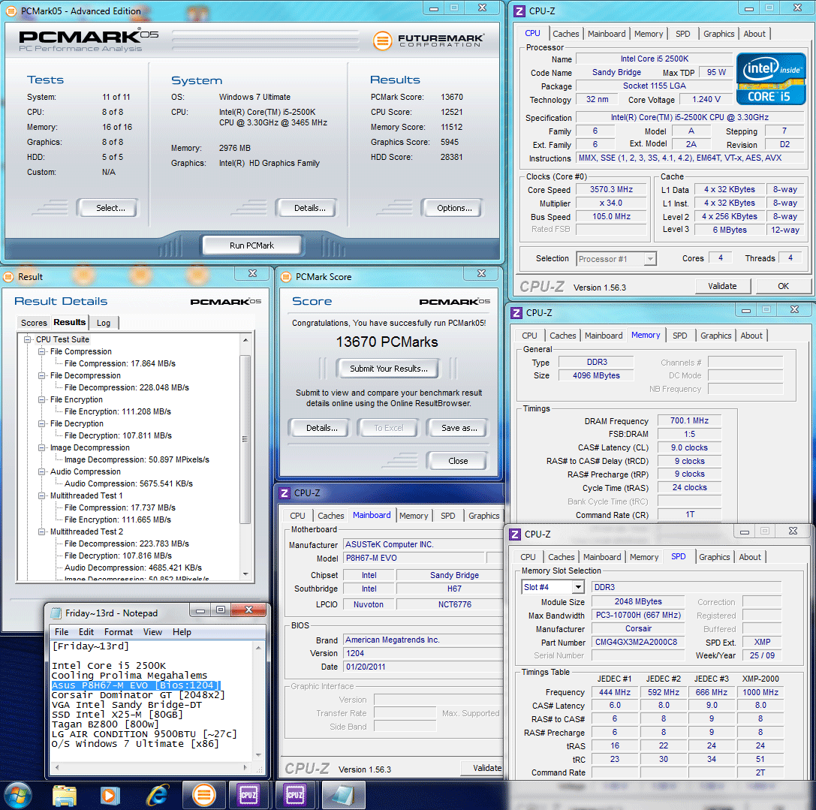Click Intel Core i5 logo in CPU-Z
The width and height of the screenshot is (816, 810).
coord(771,79)
